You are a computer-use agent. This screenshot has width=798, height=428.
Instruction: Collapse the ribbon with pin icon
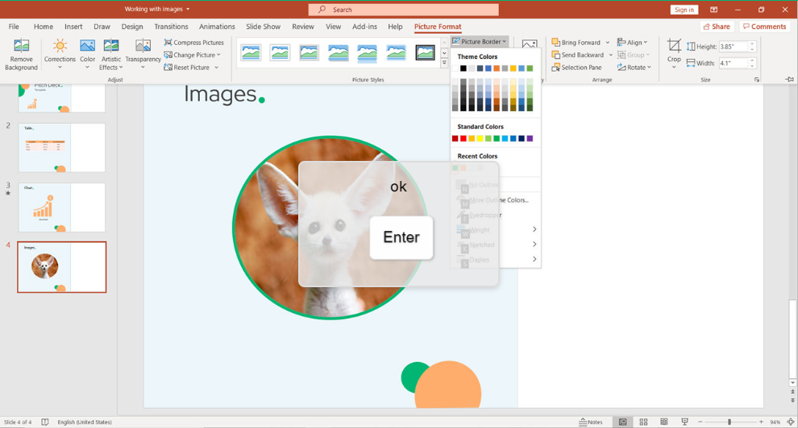(789, 79)
